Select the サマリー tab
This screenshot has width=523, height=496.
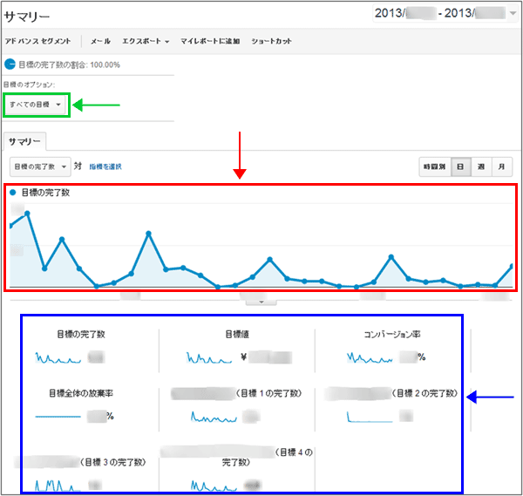coord(24,142)
